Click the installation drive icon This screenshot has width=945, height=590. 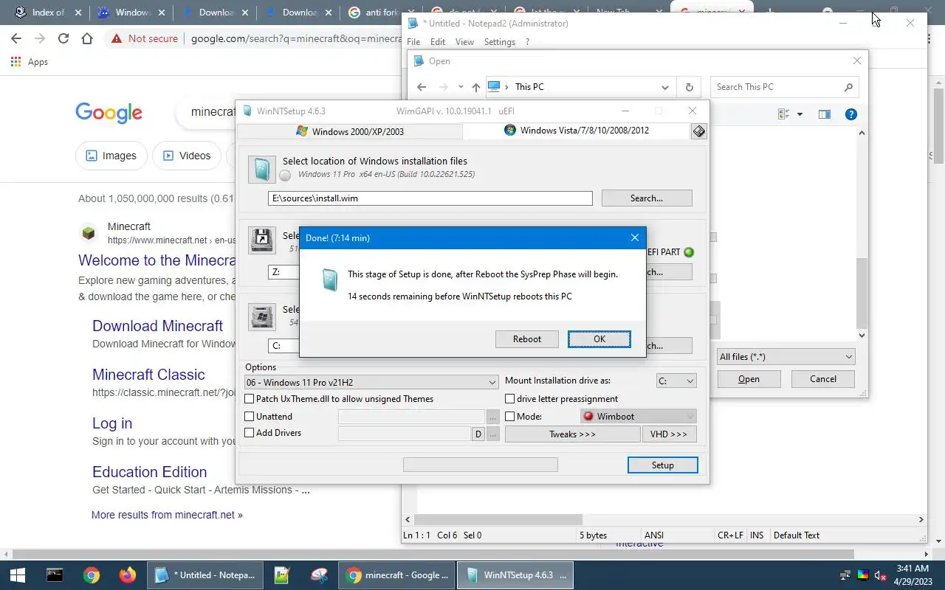(262, 317)
